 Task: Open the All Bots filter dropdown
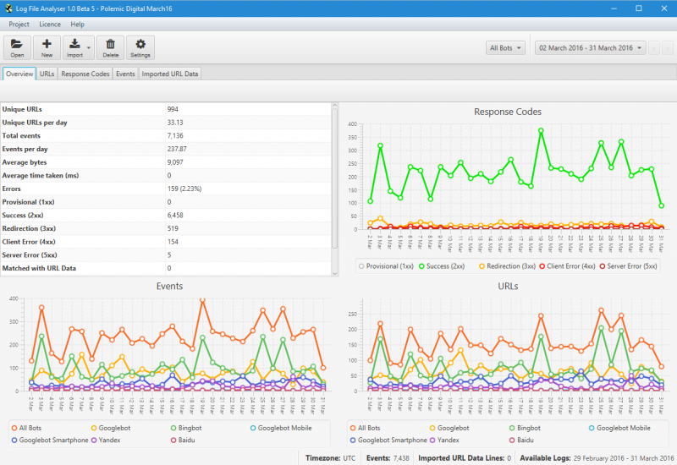coord(505,48)
